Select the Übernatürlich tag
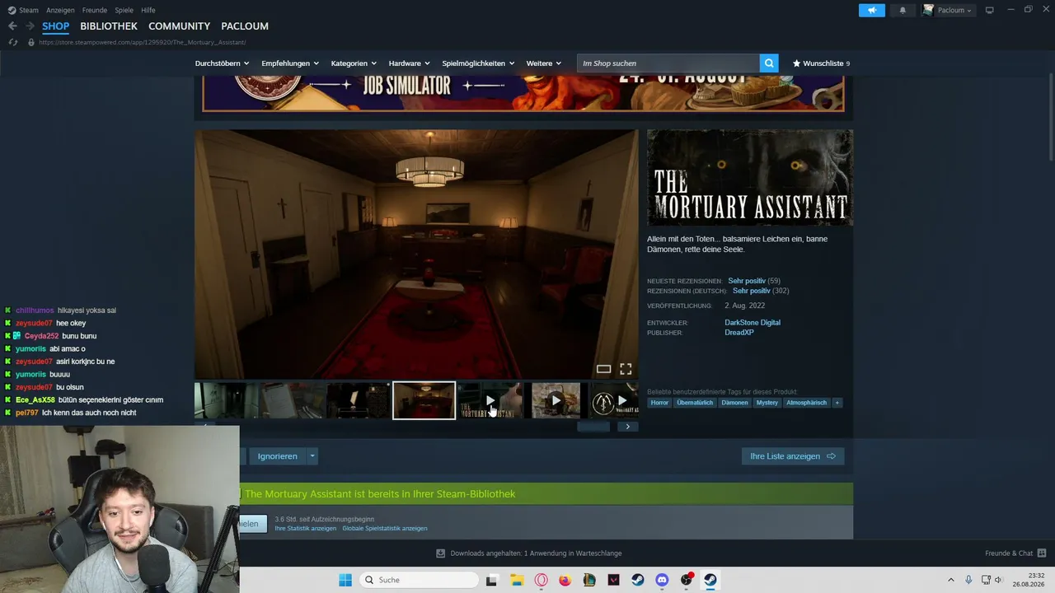 tap(695, 403)
